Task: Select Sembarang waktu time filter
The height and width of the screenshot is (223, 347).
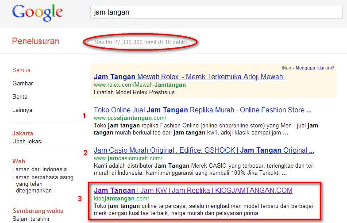Action: coord(38,211)
